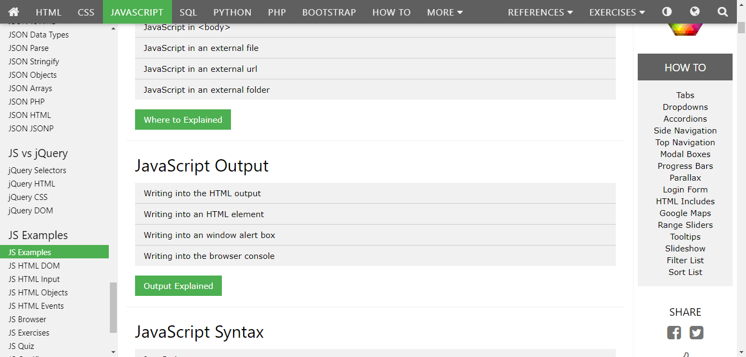Open JavaScript in an external file example
Viewport: 746px width, 357px height.
click(201, 48)
